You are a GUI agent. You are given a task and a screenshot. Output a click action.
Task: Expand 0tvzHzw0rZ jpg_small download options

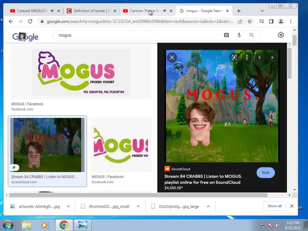tap(138, 206)
